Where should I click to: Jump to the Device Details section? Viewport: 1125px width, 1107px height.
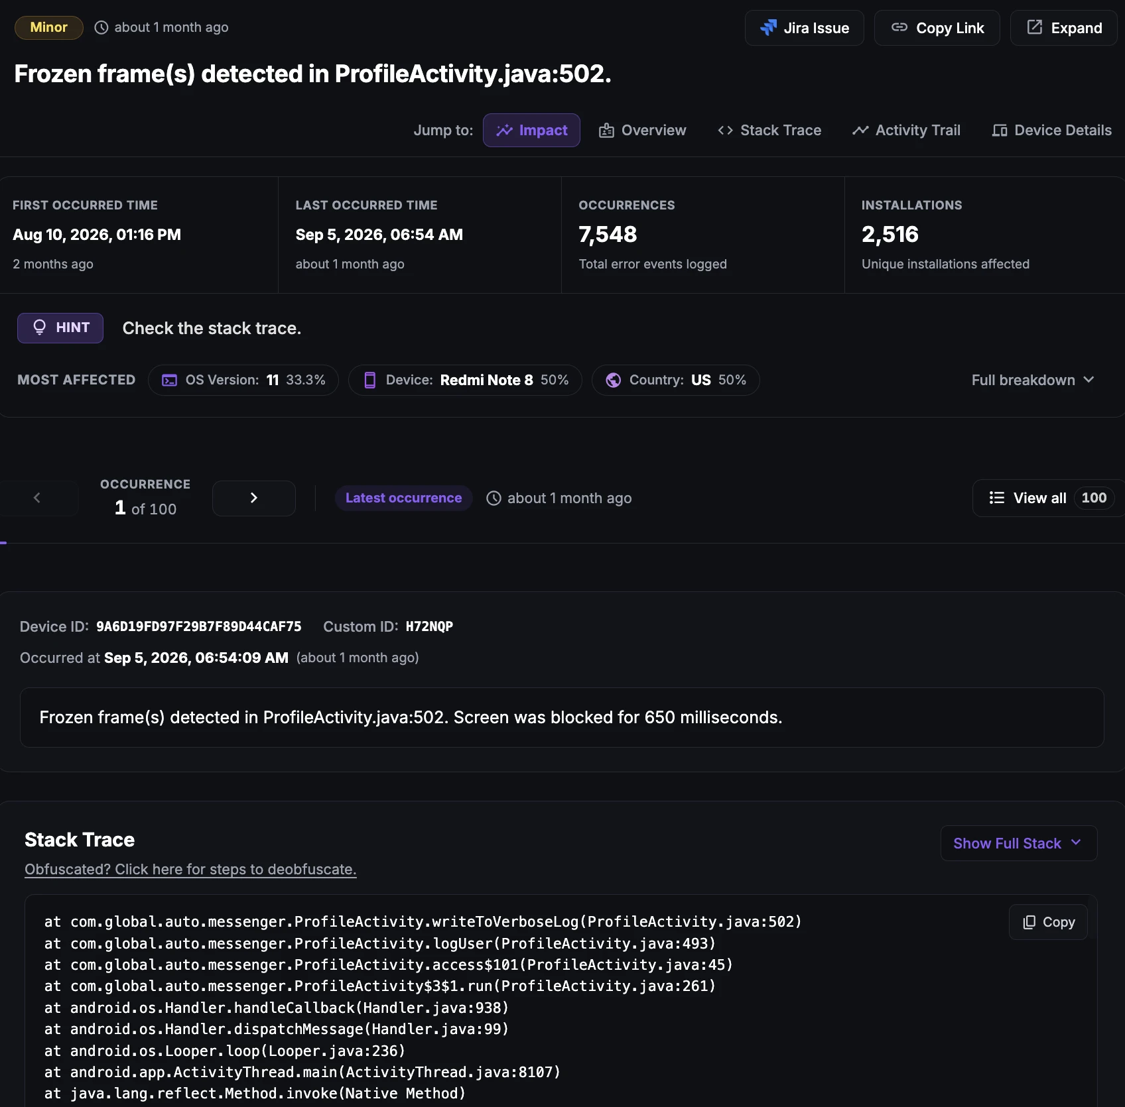pyautogui.click(x=1051, y=130)
